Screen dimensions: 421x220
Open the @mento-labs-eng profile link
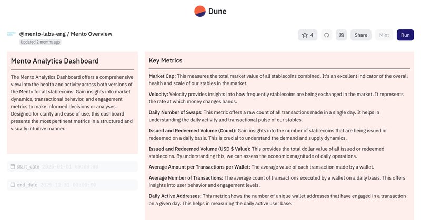pyautogui.click(x=43, y=34)
